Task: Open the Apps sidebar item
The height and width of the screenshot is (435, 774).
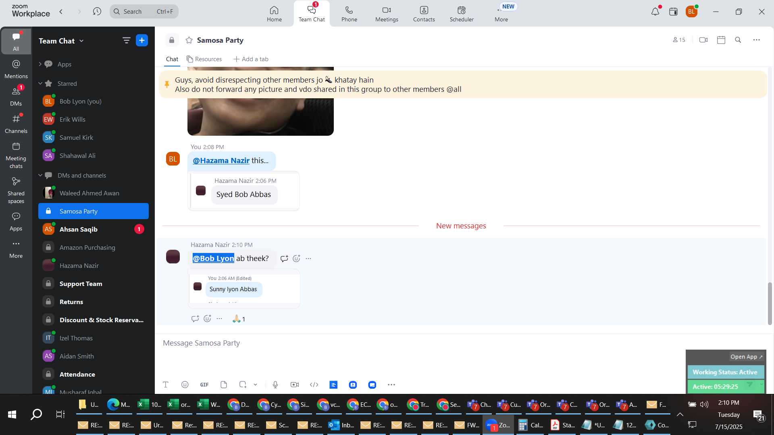Action: 16,222
